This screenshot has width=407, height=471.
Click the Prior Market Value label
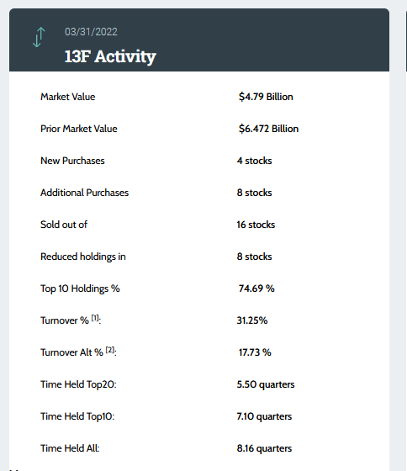point(79,129)
